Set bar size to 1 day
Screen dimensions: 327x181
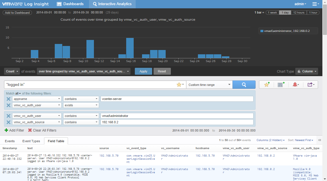285,12
